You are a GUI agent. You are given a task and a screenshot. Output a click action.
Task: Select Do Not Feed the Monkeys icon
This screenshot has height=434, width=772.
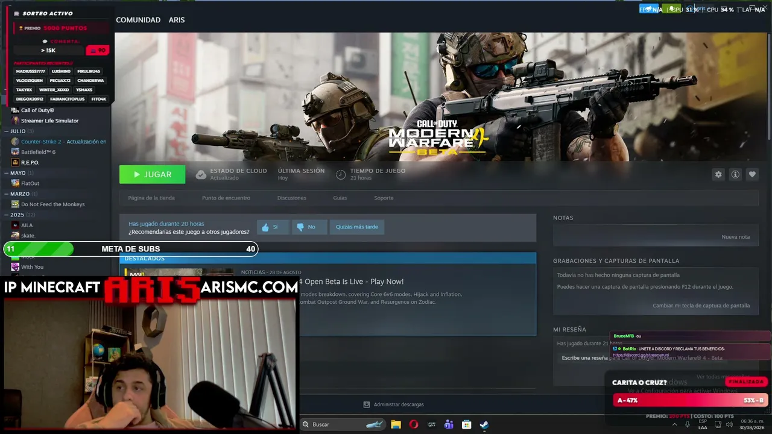point(15,204)
